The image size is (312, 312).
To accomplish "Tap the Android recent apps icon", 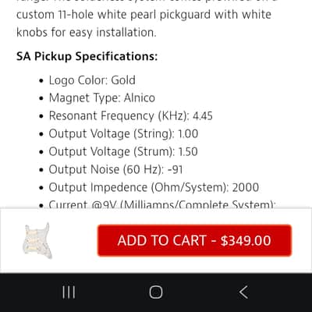I will (69, 292).
